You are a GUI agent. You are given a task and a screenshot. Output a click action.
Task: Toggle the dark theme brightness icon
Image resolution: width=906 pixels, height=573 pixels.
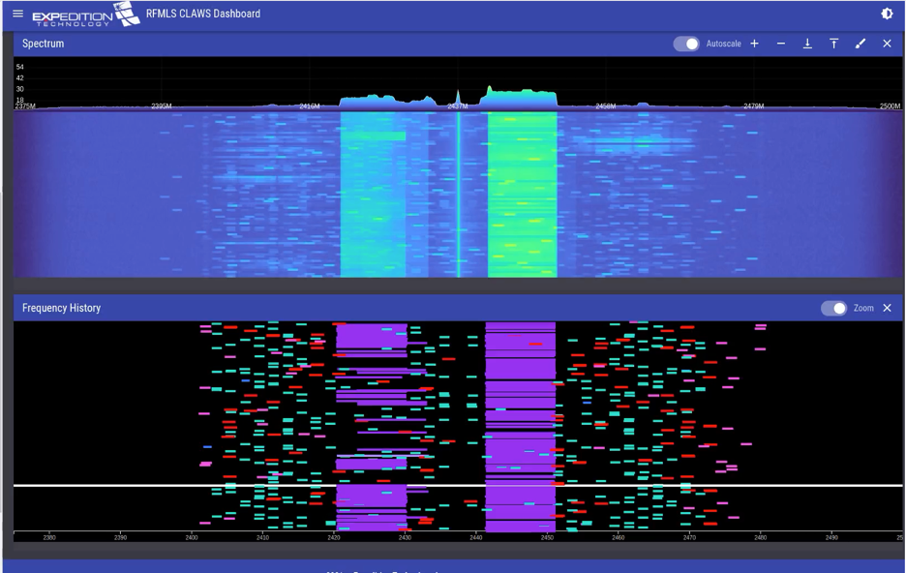tap(887, 14)
